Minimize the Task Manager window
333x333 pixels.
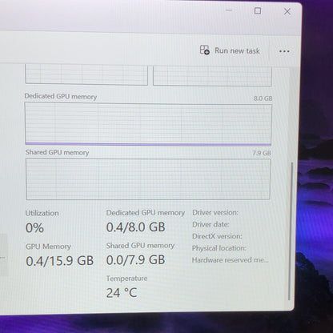pos(229,10)
